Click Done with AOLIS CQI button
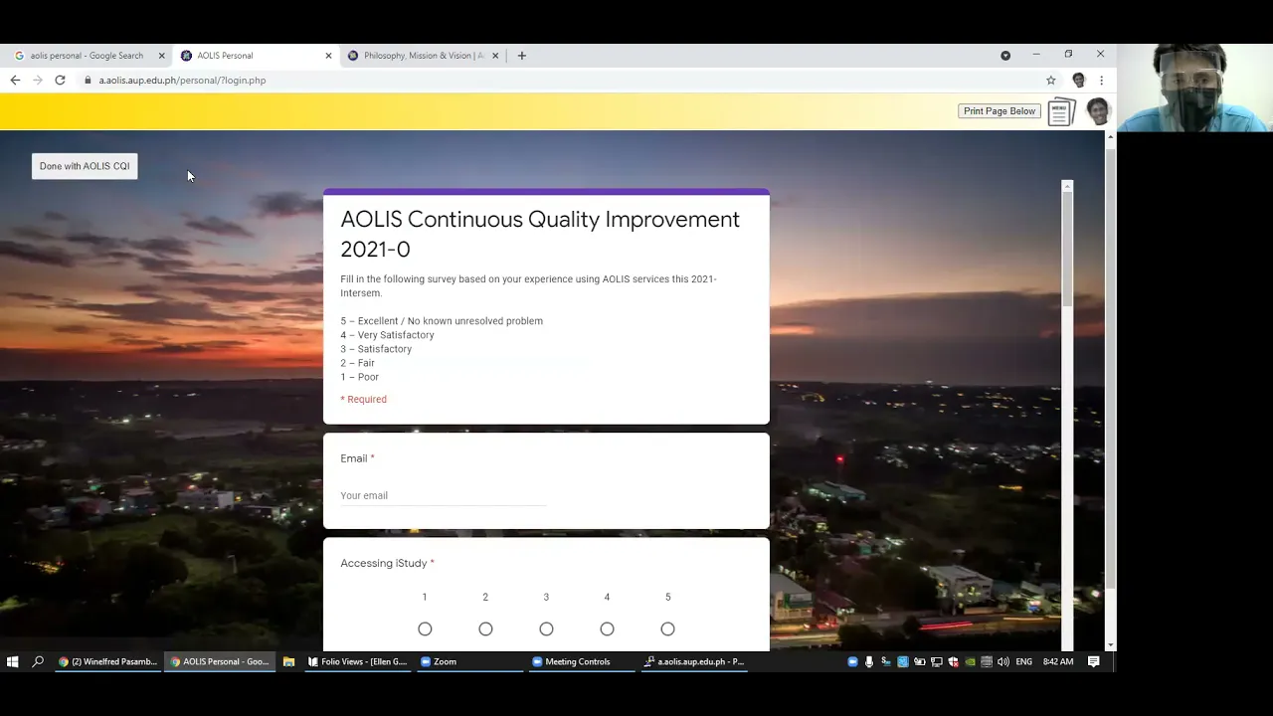The height and width of the screenshot is (716, 1273). click(x=85, y=166)
